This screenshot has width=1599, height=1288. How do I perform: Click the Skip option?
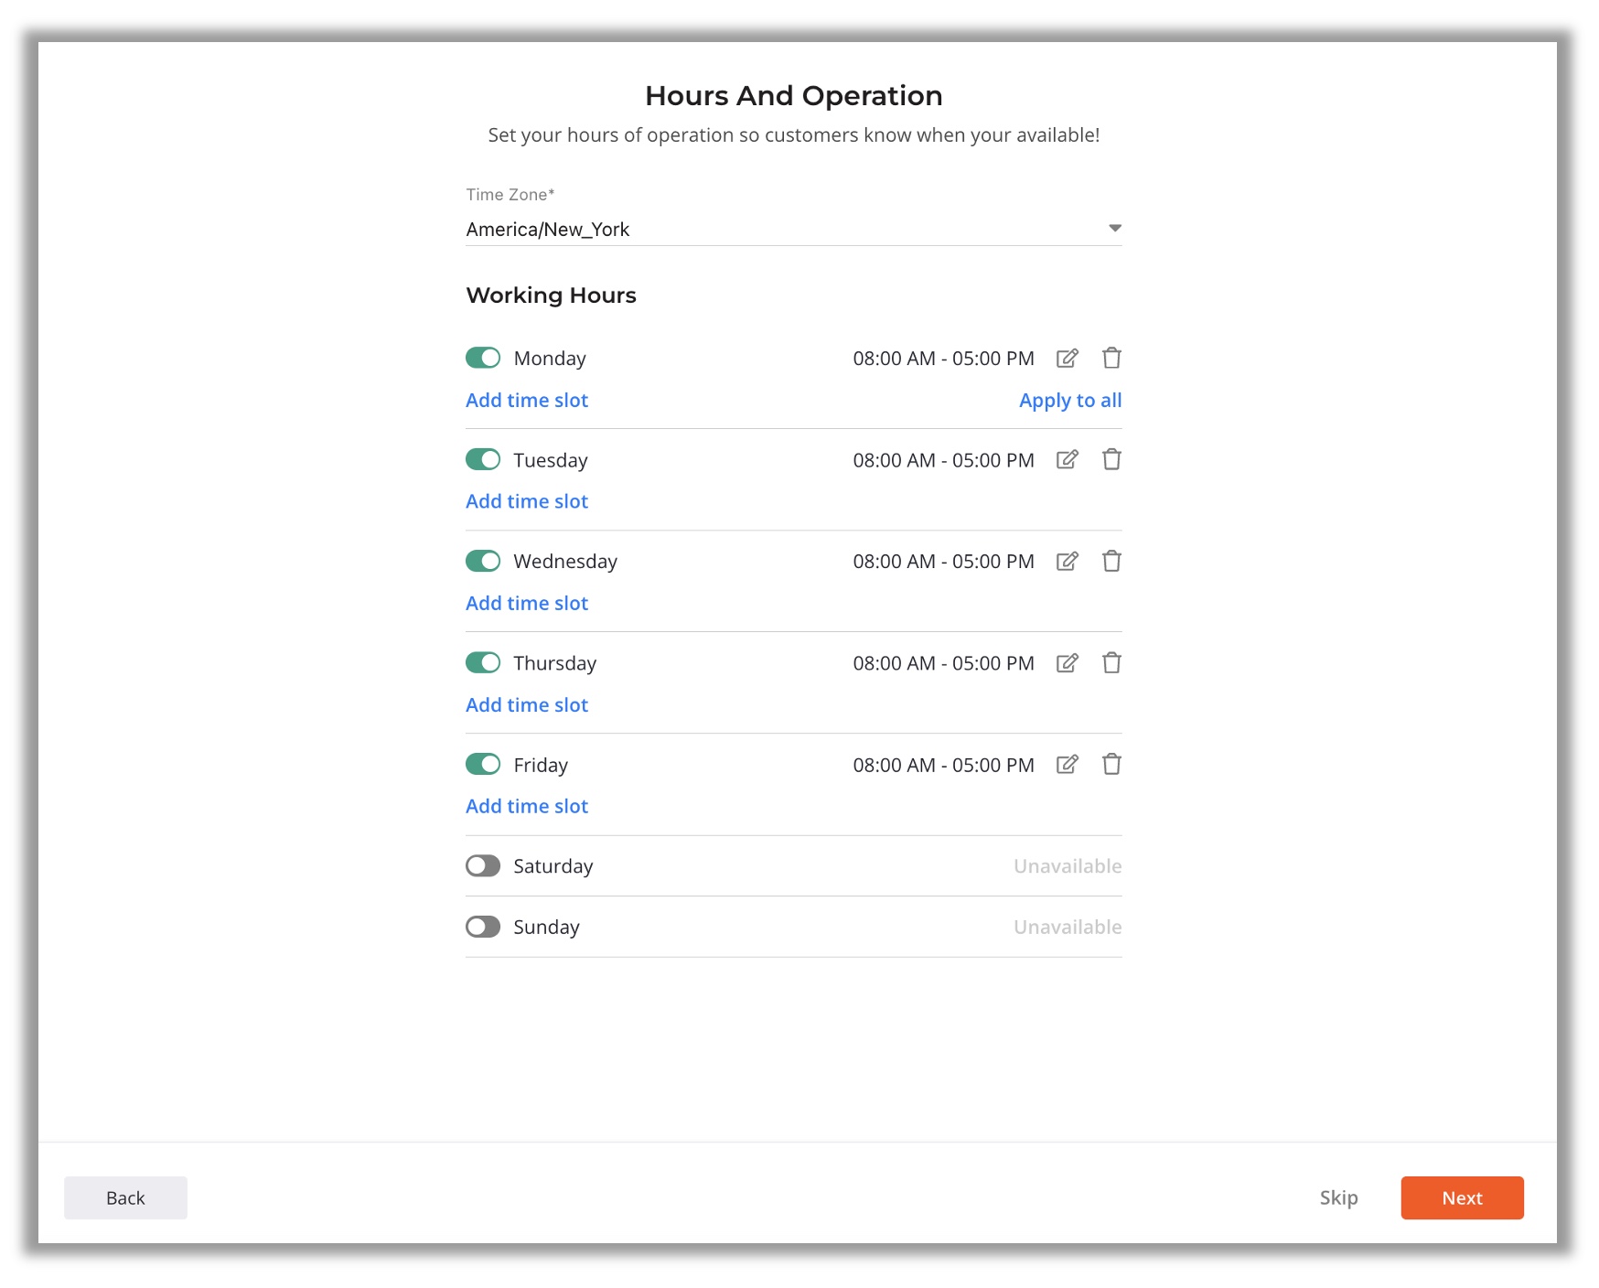pyautogui.click(x=1339, y=1197)
